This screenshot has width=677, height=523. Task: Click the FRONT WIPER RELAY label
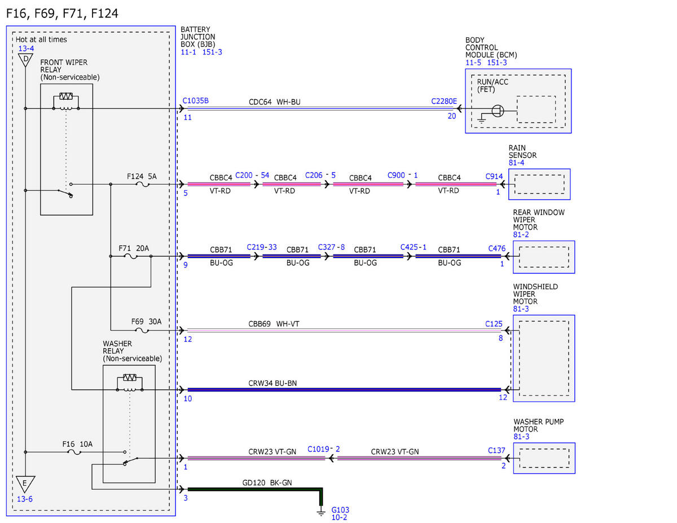(x=70, y=69)
